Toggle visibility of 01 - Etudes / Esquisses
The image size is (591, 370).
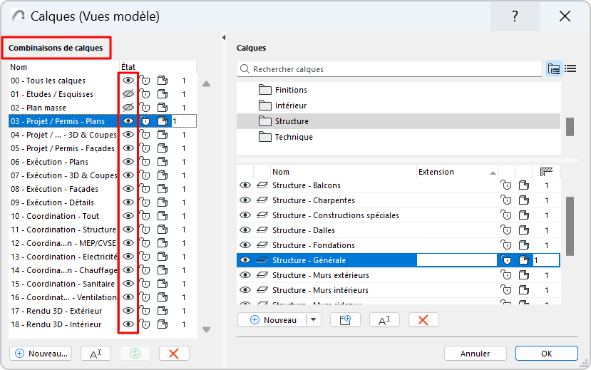tap(128, 94)
